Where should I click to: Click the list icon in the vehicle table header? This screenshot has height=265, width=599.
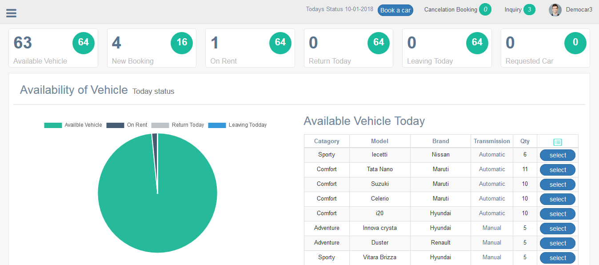pos(557,141)
